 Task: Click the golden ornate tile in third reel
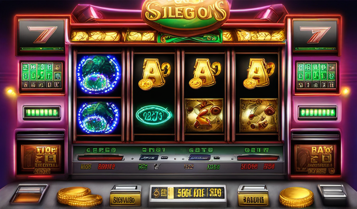tap(204, 115)
